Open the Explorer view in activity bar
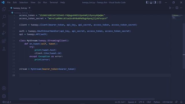Screen dimensions: 185x104 [x=4, y=9]
